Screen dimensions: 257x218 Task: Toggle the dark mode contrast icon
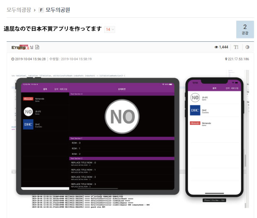(x=247, y=47)
